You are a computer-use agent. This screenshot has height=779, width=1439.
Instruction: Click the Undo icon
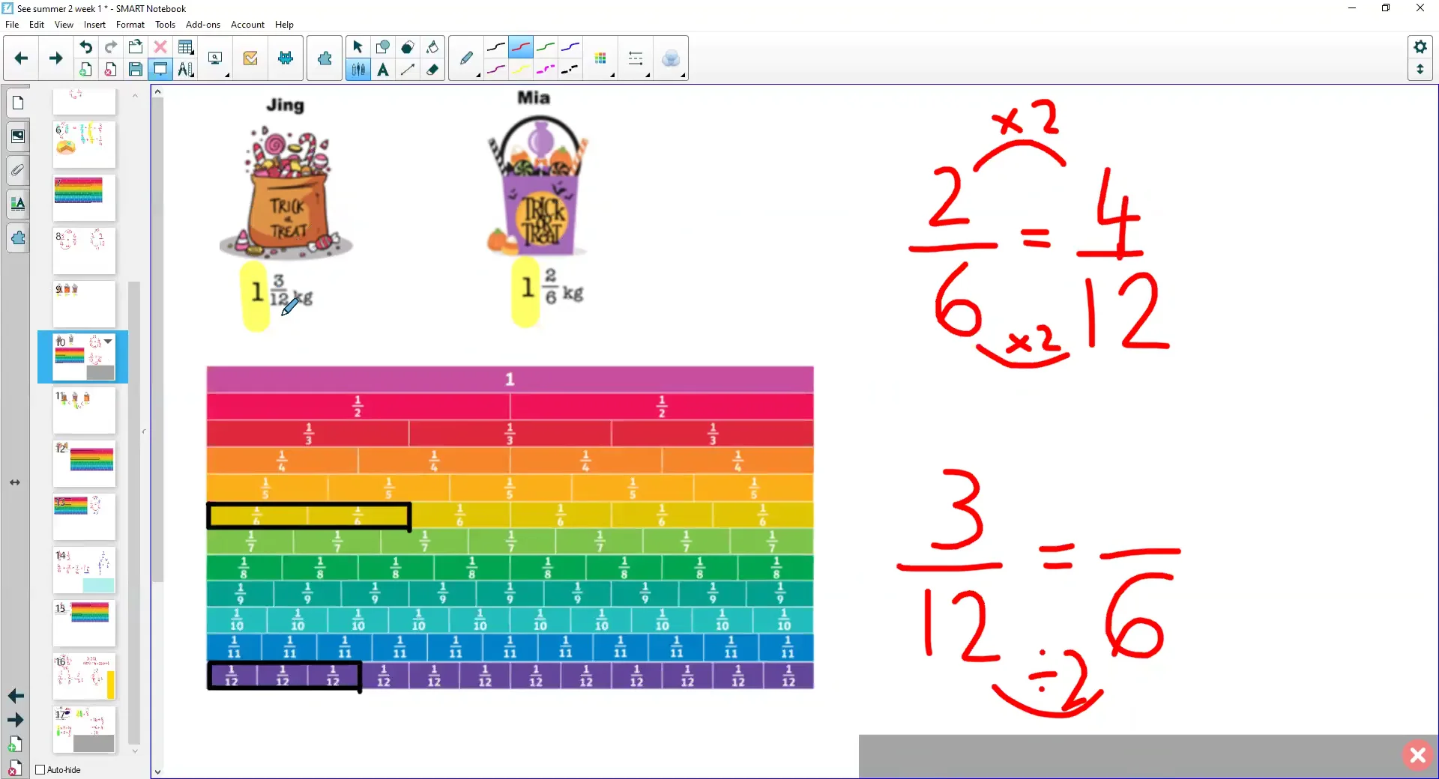[85, 47]
